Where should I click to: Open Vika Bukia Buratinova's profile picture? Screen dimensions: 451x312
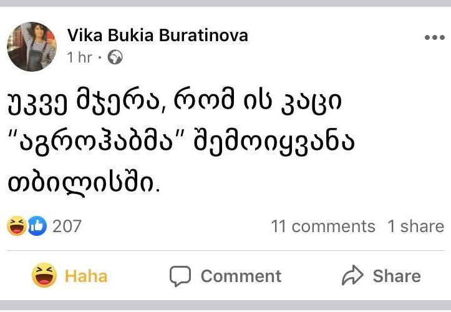pos(32,47)
